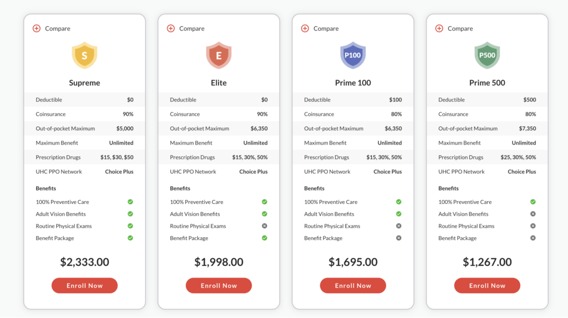The image size is (568, 318).
Task: Click Prime 500's Adult Vision Benefits gray X
Action: (x=533, y=214)
